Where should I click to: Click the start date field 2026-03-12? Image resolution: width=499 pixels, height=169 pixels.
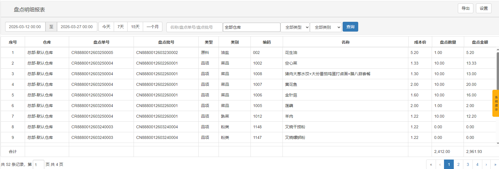(25, 27)
